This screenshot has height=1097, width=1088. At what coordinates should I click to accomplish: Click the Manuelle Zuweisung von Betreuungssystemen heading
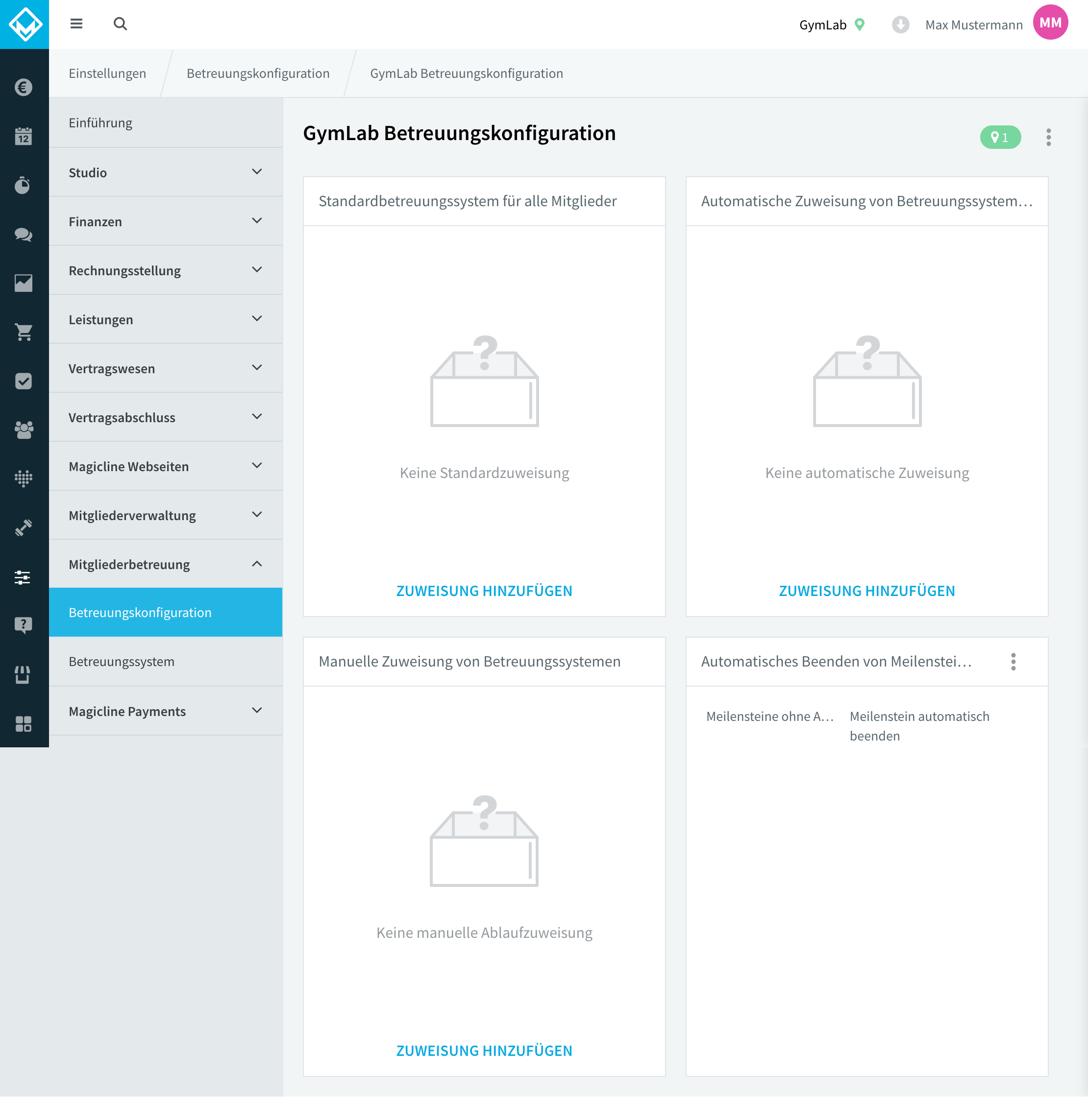pos(470,662)
